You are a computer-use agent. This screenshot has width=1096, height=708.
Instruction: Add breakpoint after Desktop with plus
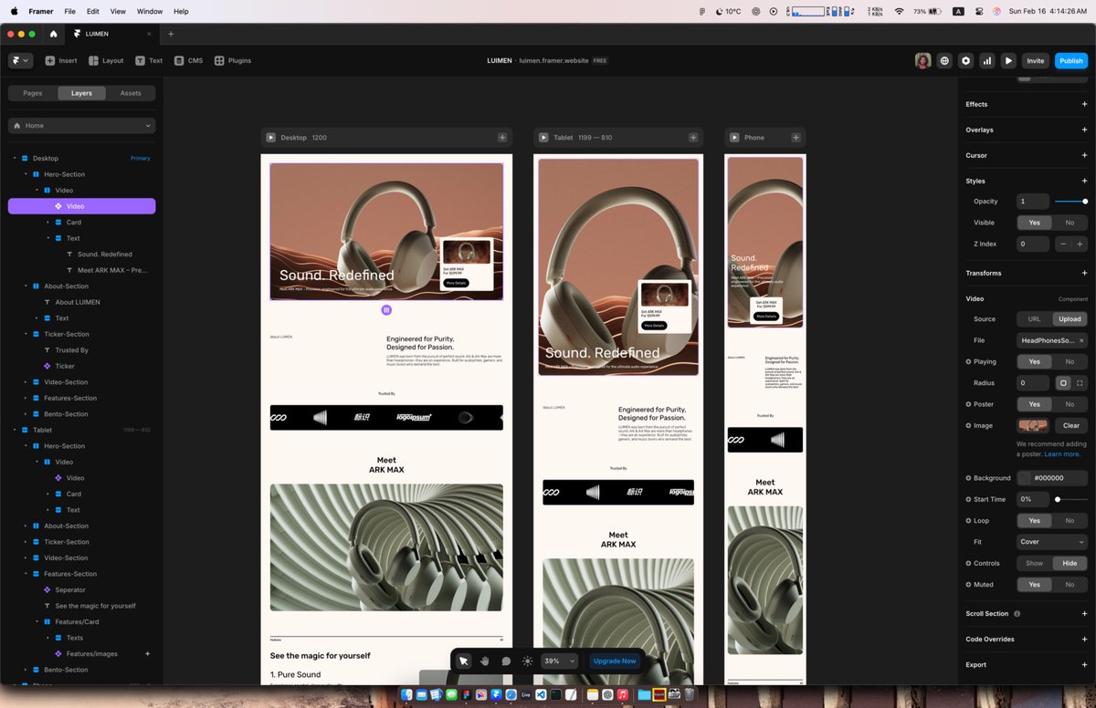click(x=502, y=138)
